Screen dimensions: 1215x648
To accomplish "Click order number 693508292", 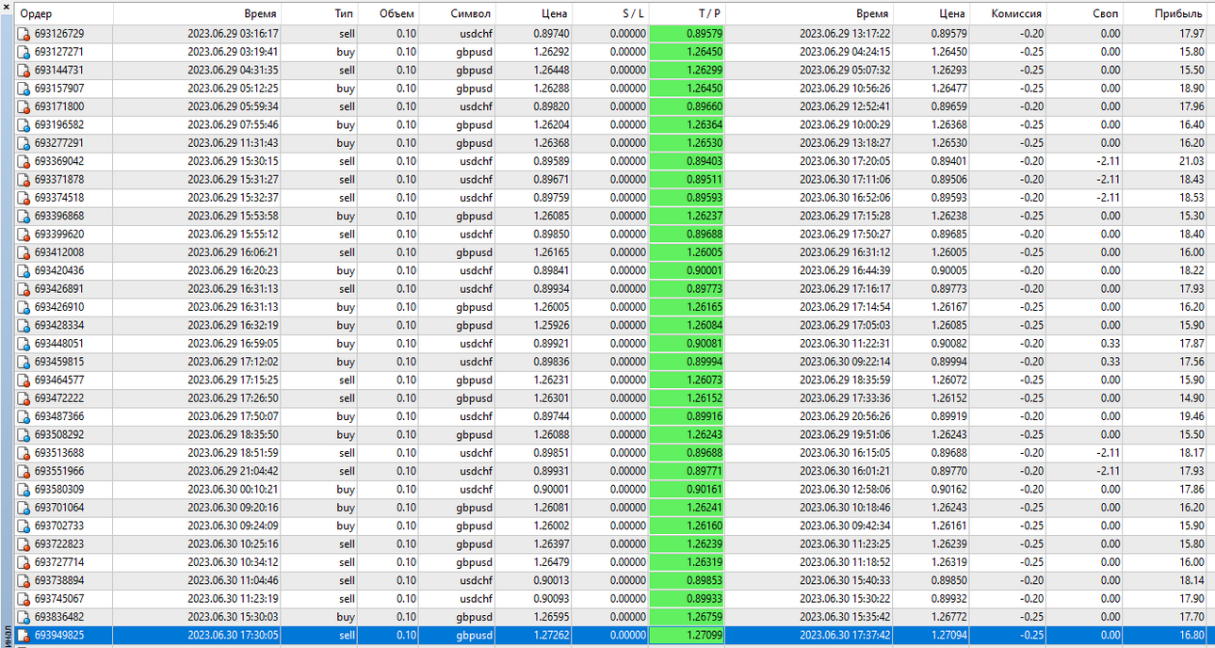I will click(x=59, y=435).
